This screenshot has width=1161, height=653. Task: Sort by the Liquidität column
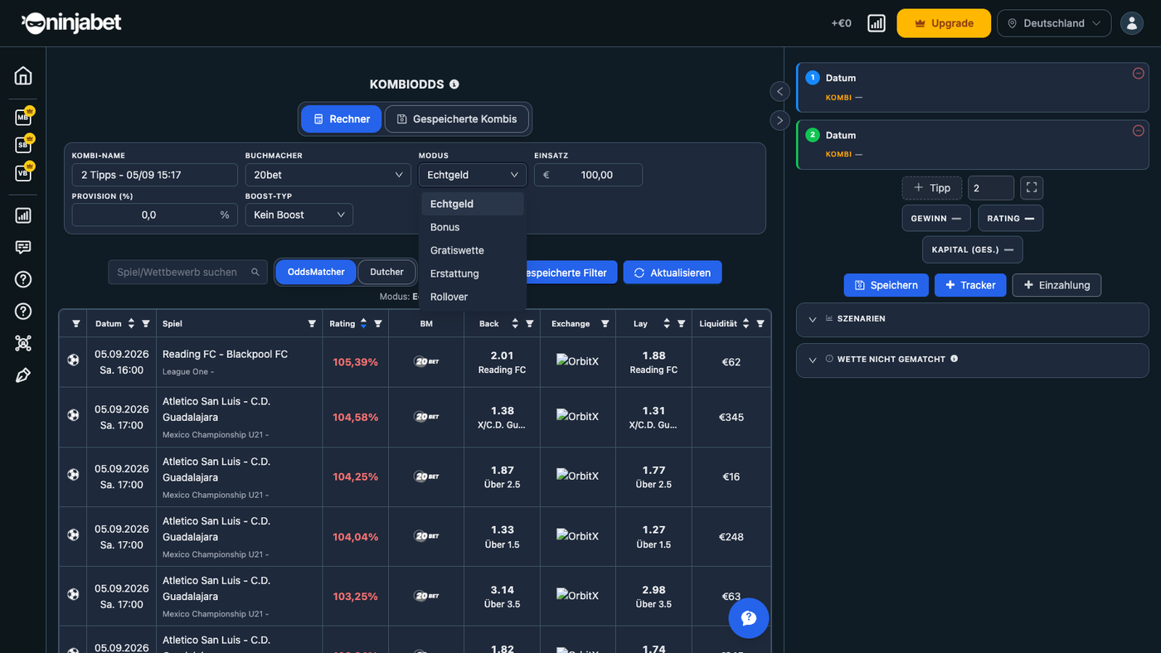point(746,324)
